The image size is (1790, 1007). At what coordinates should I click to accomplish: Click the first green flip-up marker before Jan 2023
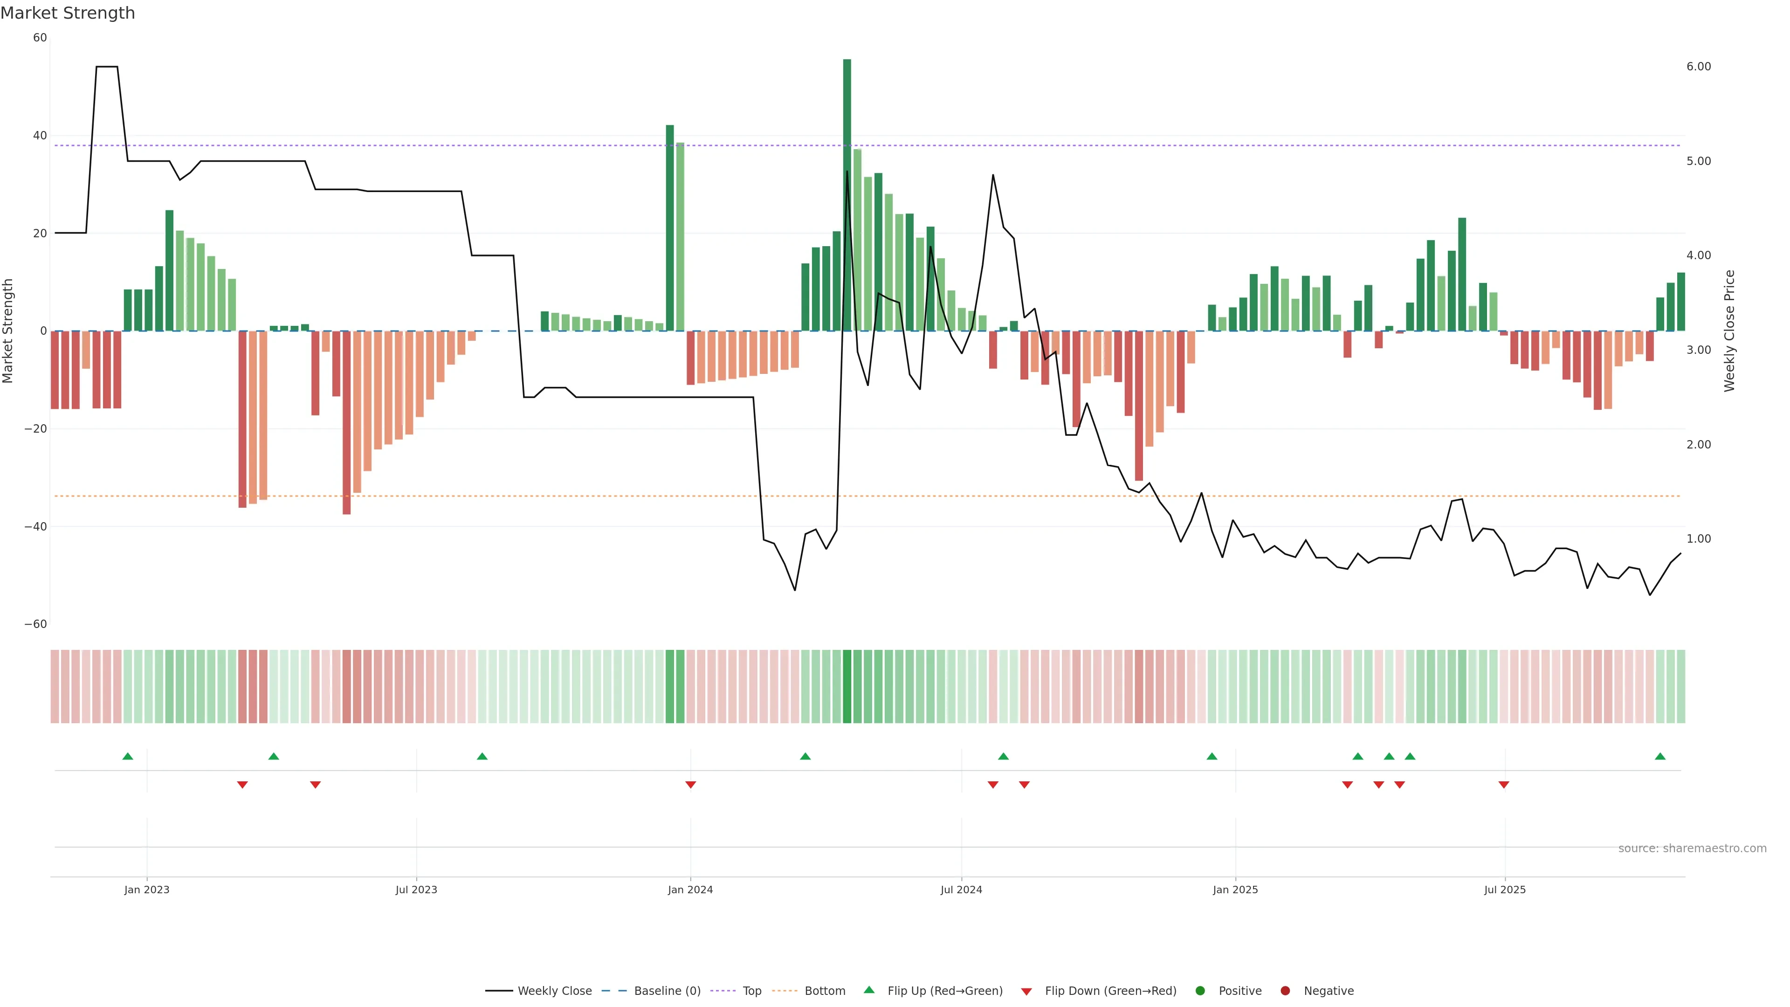click(127, 756)
